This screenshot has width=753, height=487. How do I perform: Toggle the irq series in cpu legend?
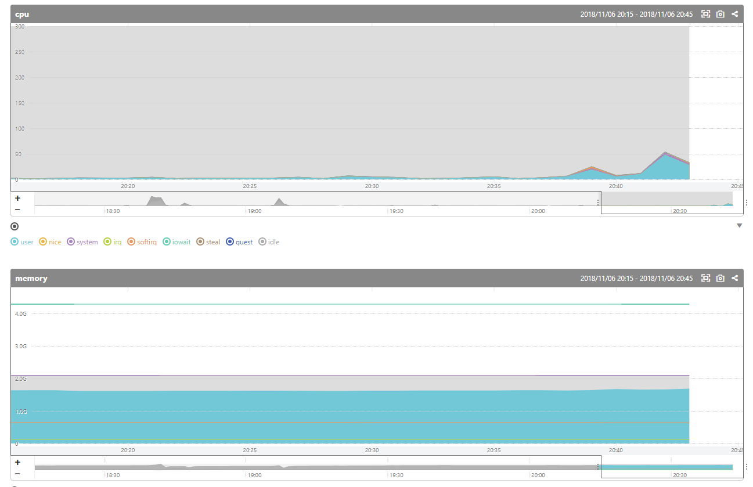tap(113, 242)
